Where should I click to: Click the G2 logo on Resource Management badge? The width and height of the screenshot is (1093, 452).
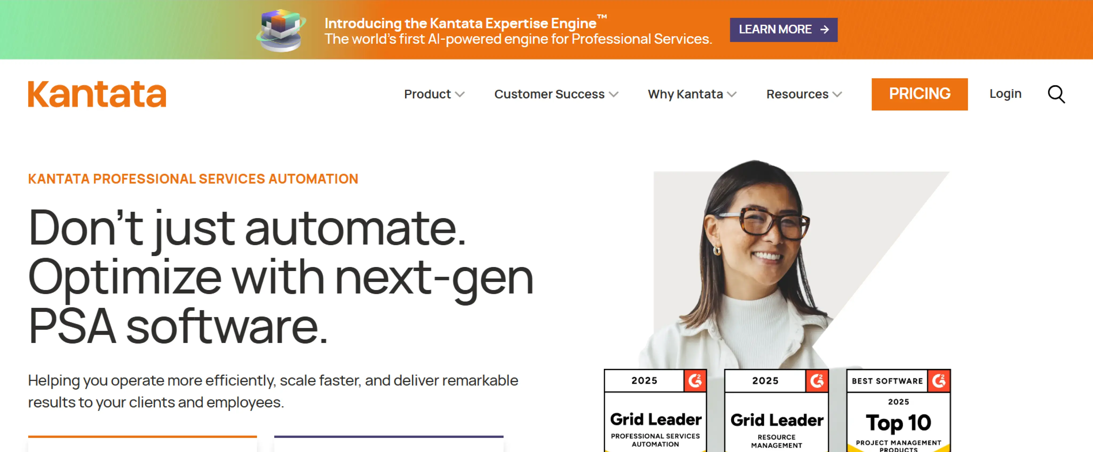tap(817, 380)
